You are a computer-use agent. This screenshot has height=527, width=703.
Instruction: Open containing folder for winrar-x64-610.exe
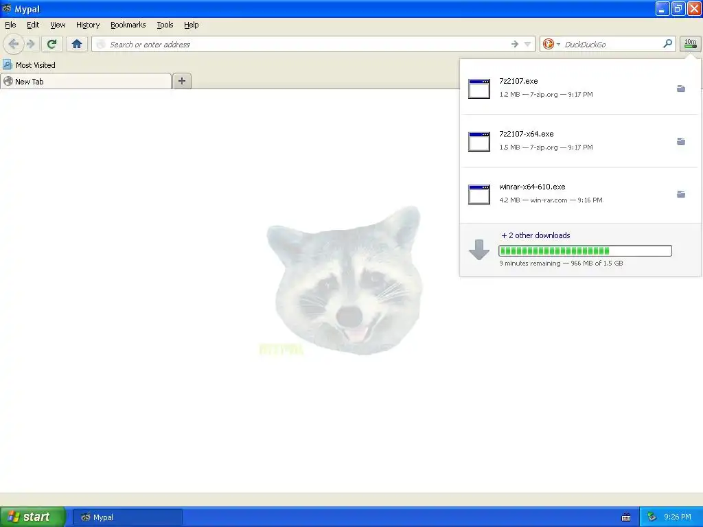click(x=680, y=194)
